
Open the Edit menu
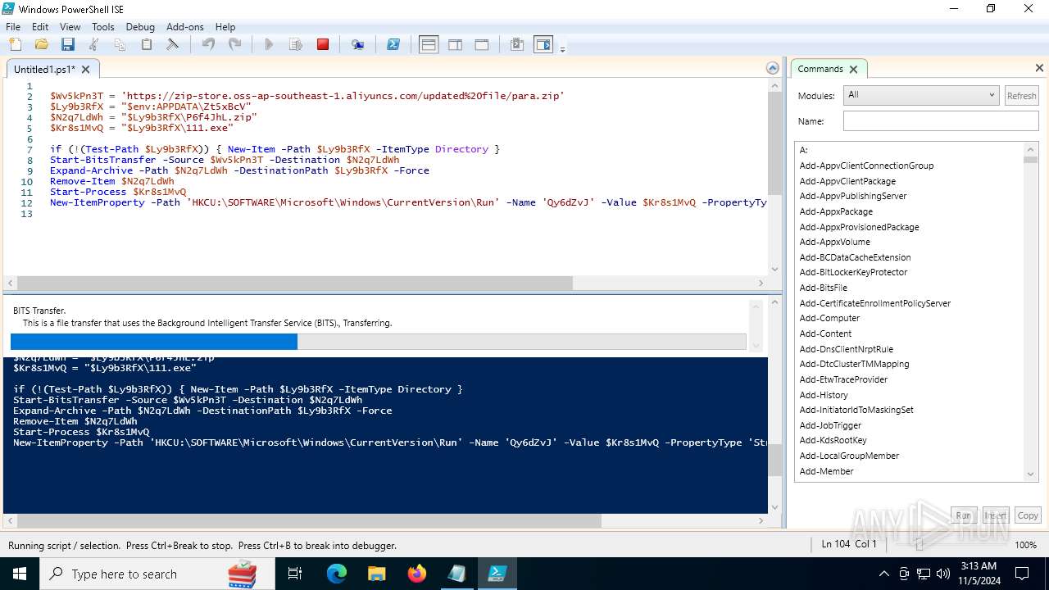[40, 27]
